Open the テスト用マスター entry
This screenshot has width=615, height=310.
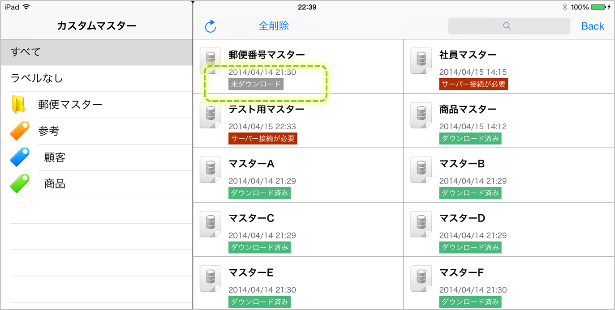(x=266, y=110)
